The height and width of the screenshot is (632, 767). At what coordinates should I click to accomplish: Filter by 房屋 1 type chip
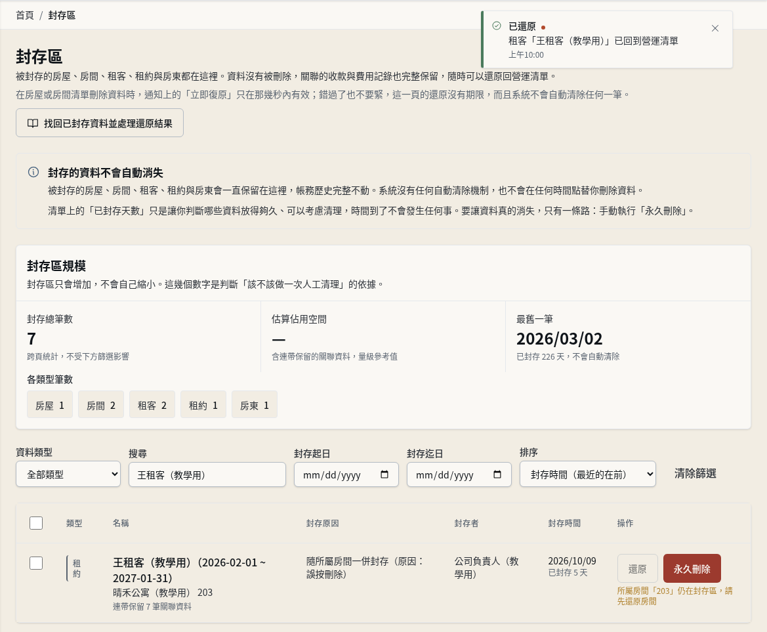coord(50,404)
